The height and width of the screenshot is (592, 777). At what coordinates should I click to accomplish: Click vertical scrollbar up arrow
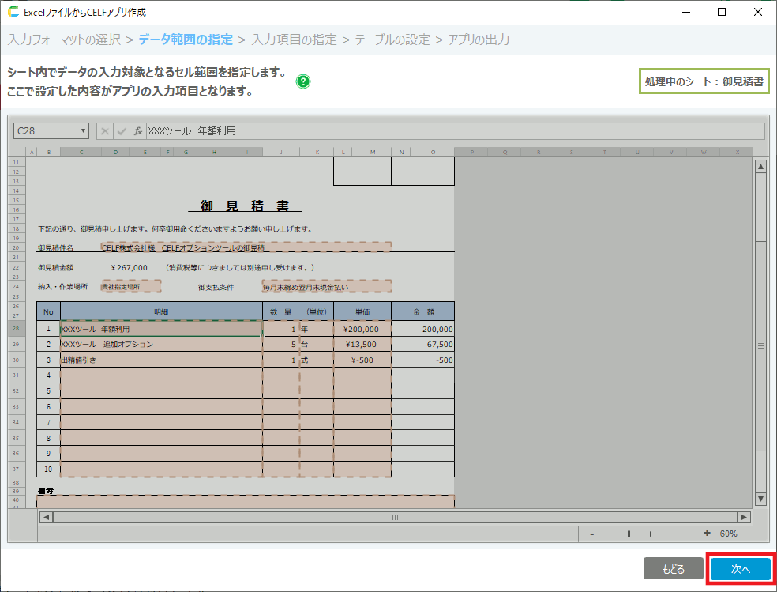tap(760, 167)
